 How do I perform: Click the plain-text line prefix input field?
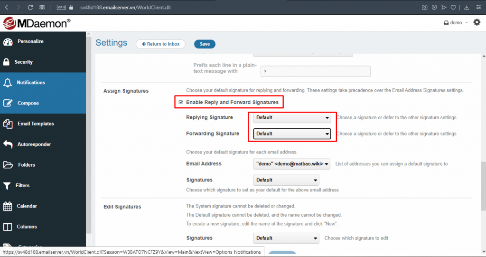click(315, 71)
